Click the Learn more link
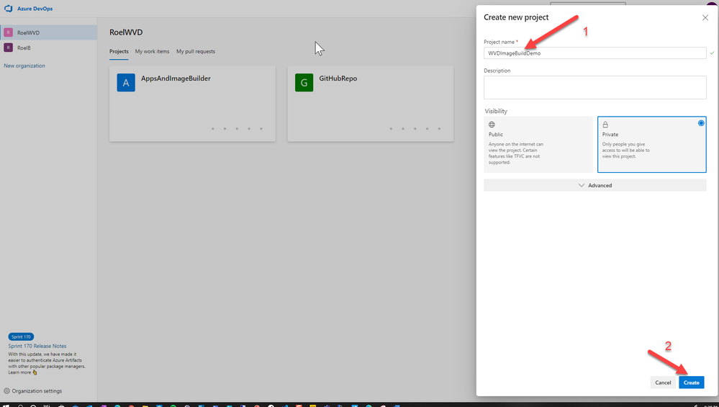Viewport: 719px width, 407px height. click(x=19, y=372)
